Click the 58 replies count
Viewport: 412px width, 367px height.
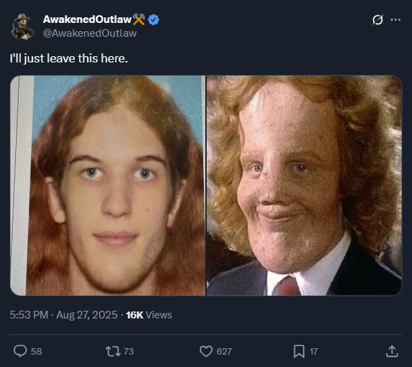[x=36, y=352]
